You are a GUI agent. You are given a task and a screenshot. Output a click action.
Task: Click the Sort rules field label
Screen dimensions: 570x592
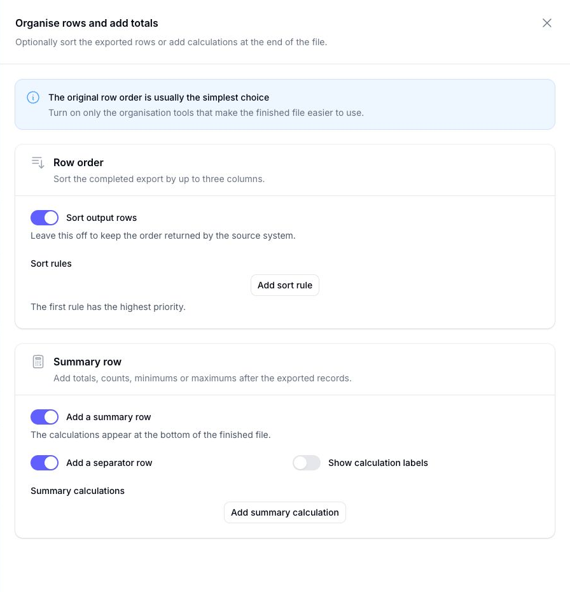click(x=51, y=264)
